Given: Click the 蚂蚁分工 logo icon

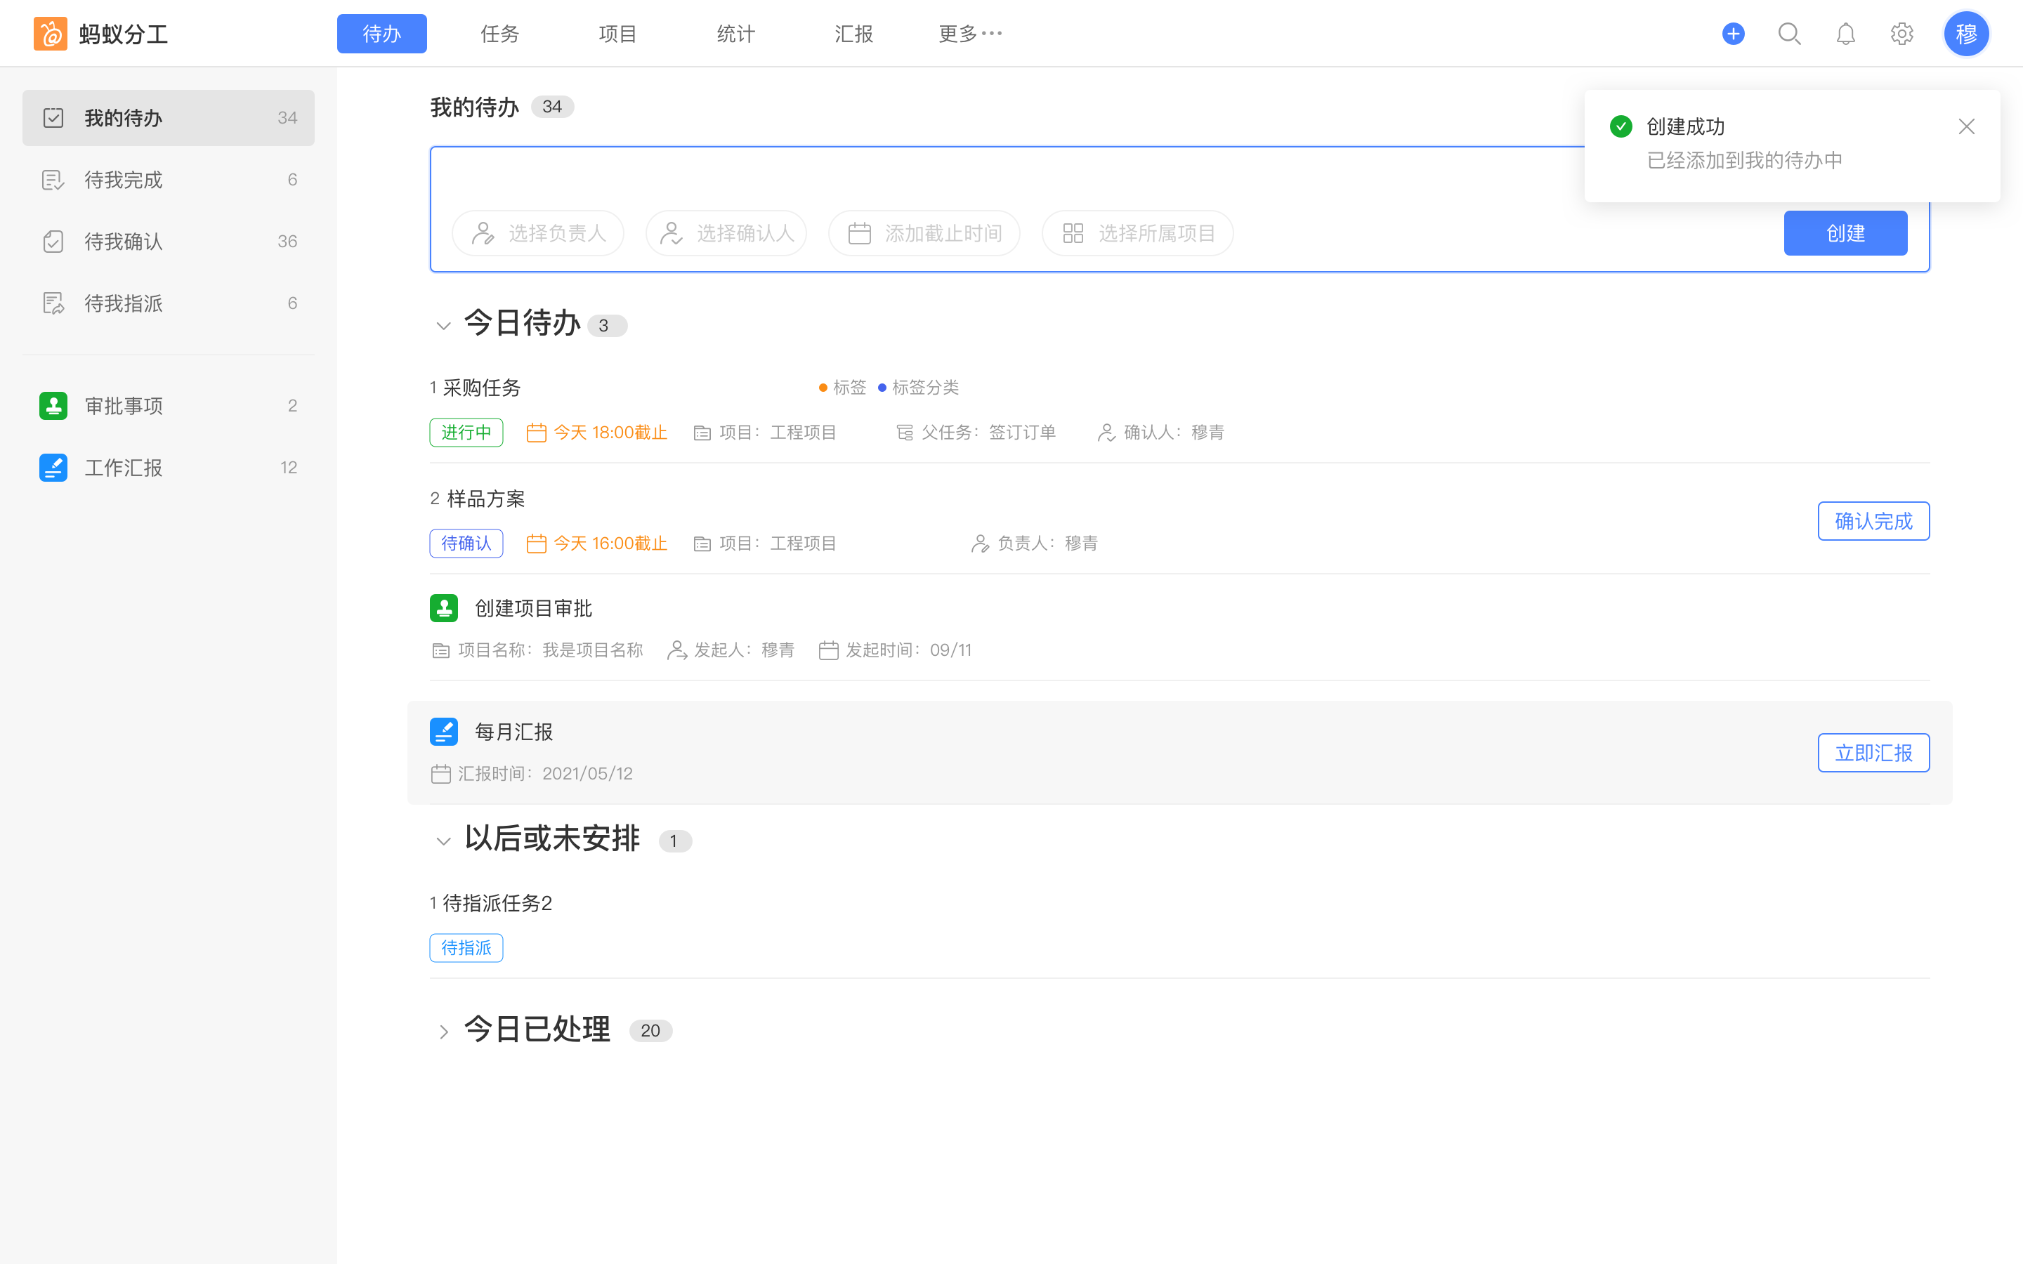Looking at the screenshot, I should coord(50,34).
